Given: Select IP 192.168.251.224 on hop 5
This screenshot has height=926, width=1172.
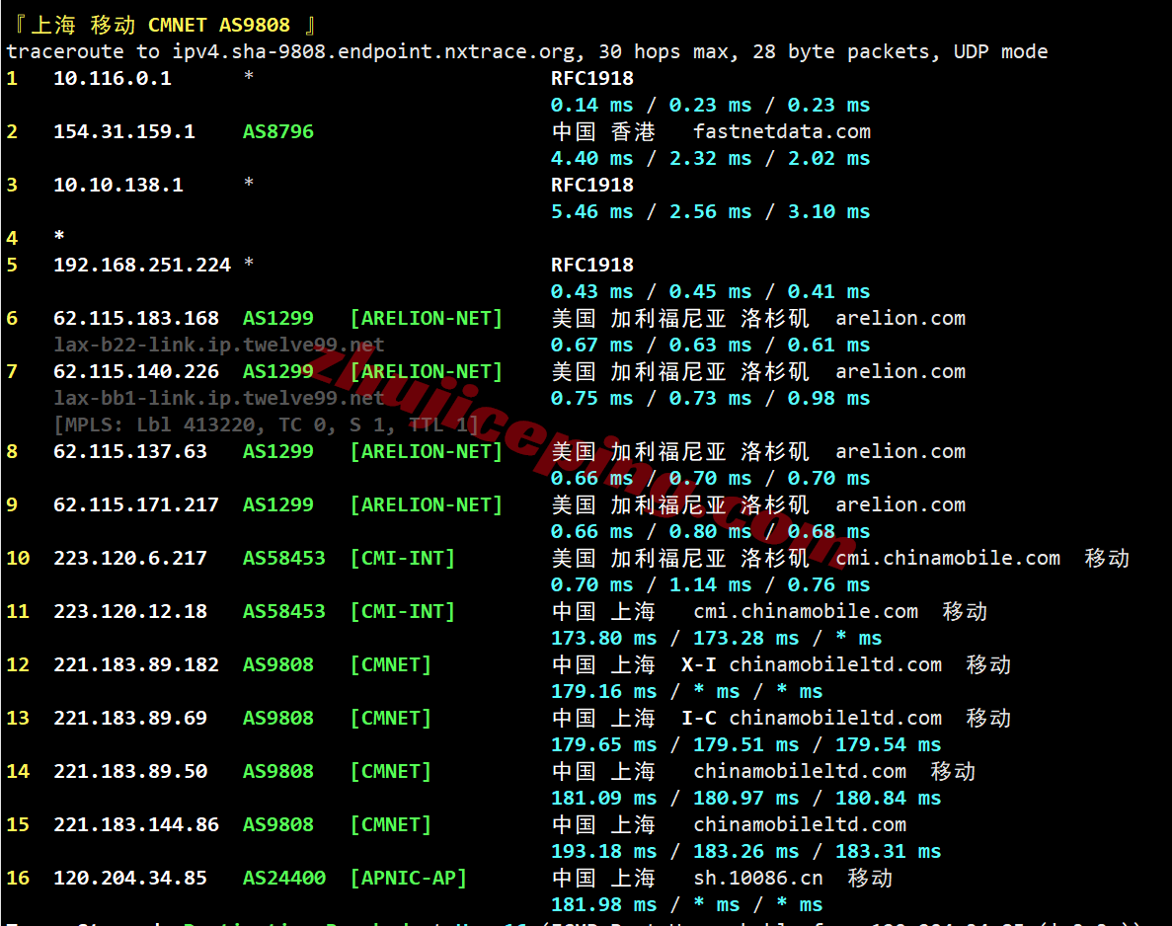Looking at the screenshot, I should pyautogui.click(x=142, y=265).
